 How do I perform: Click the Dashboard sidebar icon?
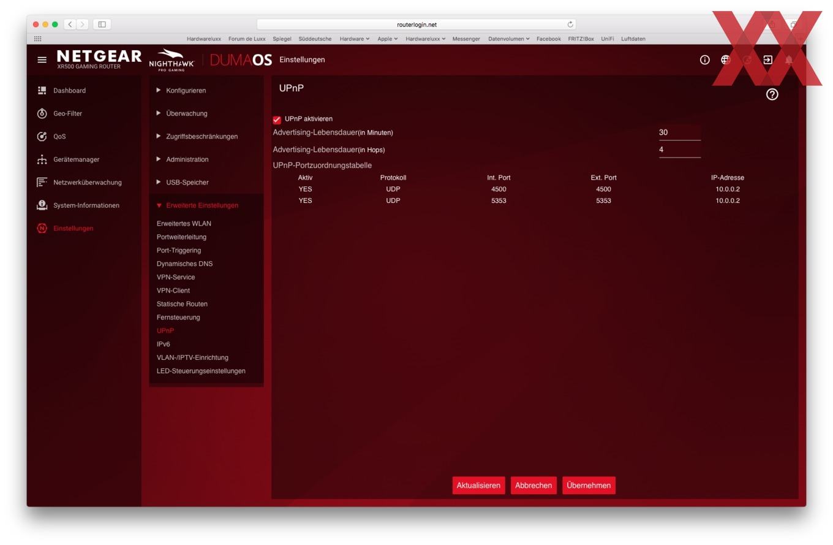(42, 90)
